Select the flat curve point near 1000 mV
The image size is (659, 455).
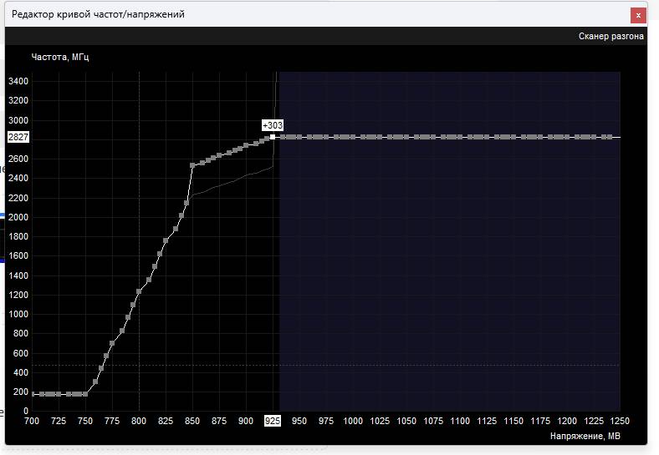[x=353, y=137]
